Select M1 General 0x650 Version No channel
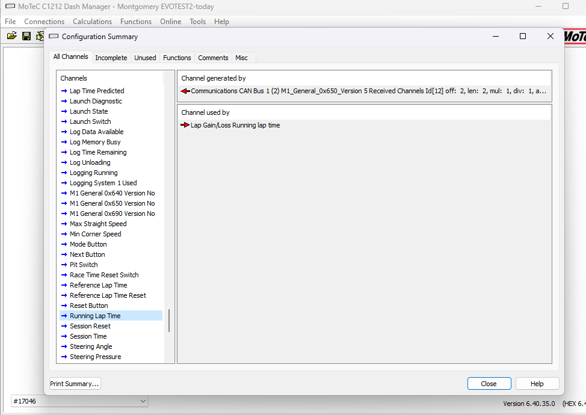This screenshot has width=586, height=415. click(112, 203)
